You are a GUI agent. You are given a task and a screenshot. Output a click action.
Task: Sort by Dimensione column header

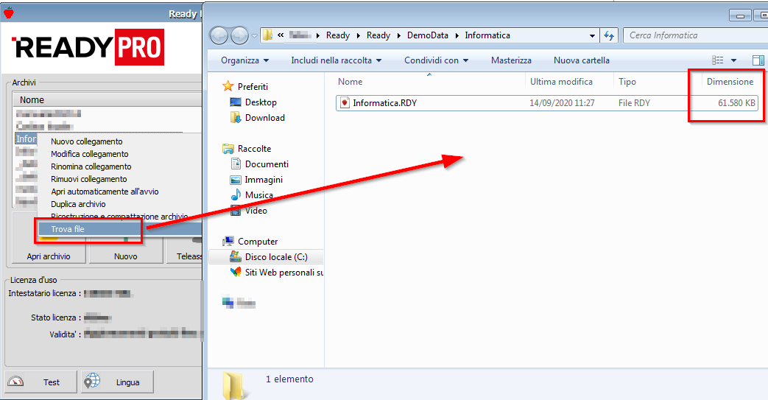[x=730, y=81]
